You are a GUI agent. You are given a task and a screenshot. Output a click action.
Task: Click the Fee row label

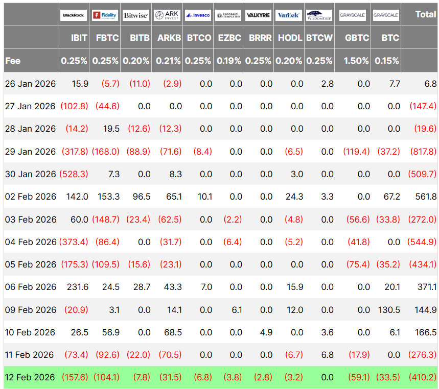pos(13,61)
